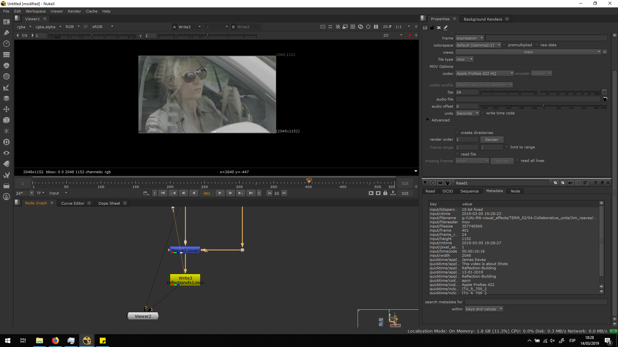
Task: Open the Deep nodes D icon
Action: [x=6, y=142]
